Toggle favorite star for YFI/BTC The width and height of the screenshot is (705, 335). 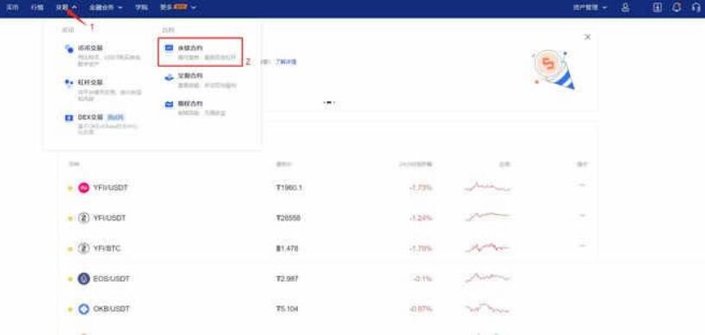tap(70, 249)
